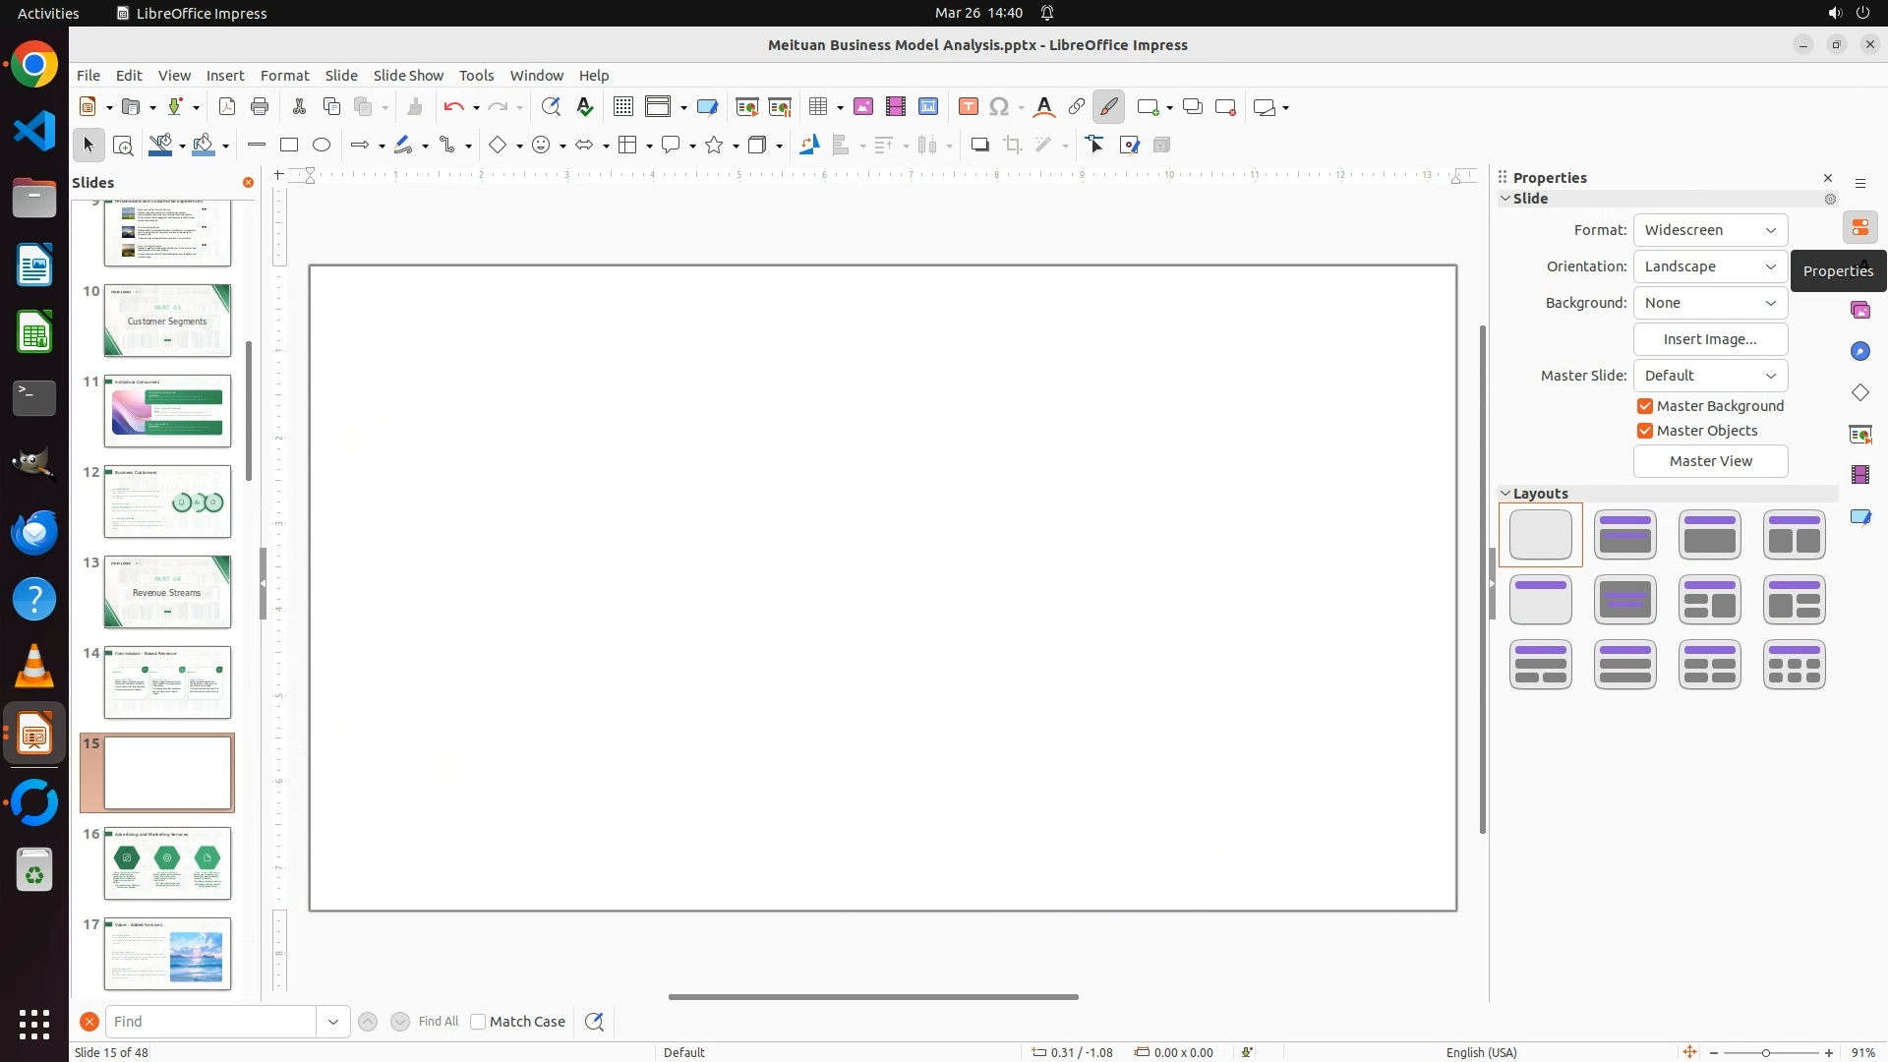This screenshot has height=1062, width=1888.
Task: Click the Print icon in the toolbar
Action: pyautogui.click(x=260, y=107)
